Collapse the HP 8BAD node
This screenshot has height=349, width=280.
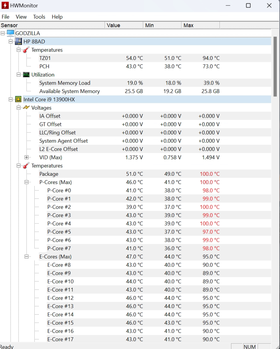[11, 41]
